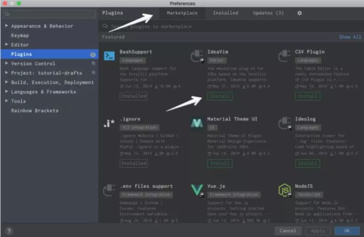Viewport: 364px width, 237px height.
Task: Click the .env files support plug icon
Action: click(x=109, y=190)
